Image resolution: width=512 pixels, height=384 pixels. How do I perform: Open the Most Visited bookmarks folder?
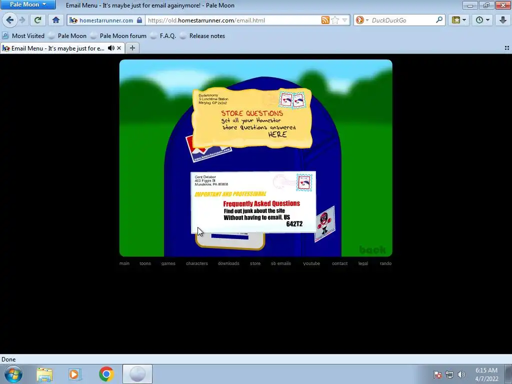[x=23, y=36]
